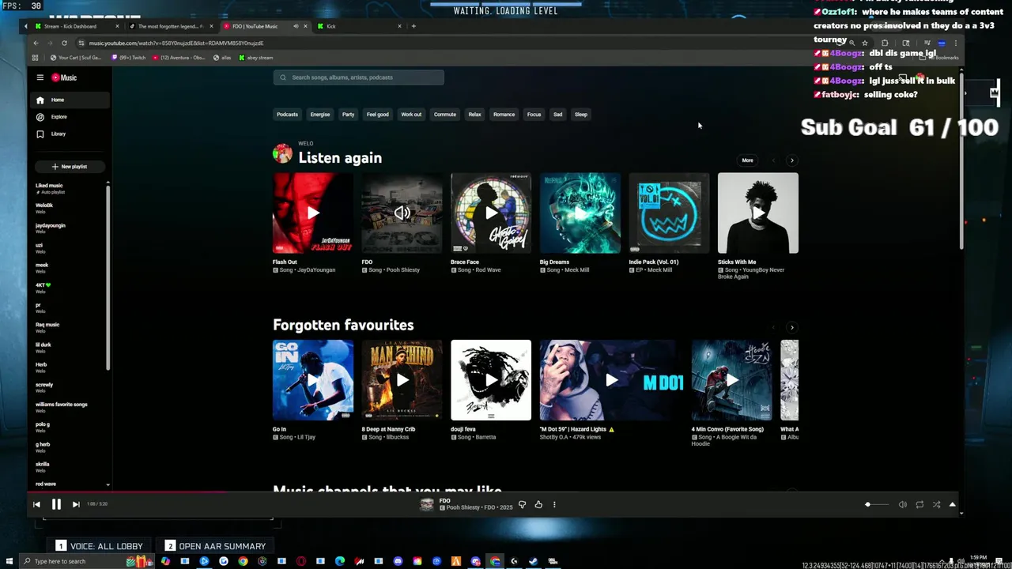Create a new playlist
The width and height of the screenshot is (1012, 569).
[70, 167]
